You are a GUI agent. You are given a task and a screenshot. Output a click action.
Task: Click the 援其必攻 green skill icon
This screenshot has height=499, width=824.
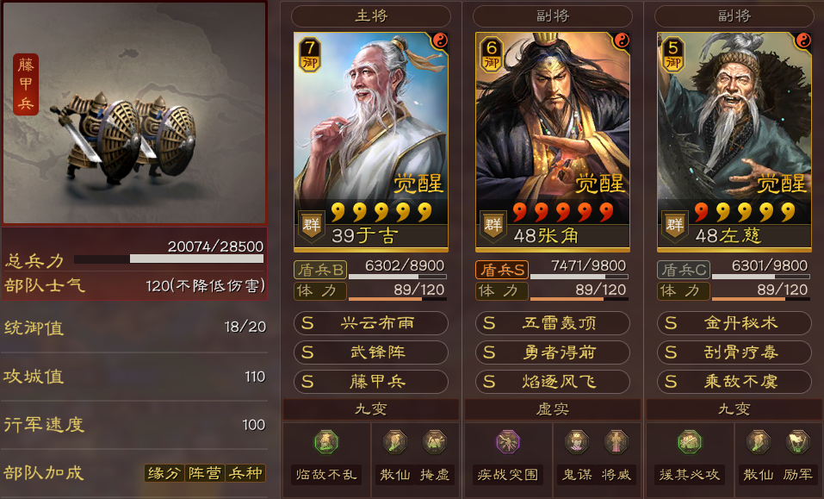click(689, 441)
